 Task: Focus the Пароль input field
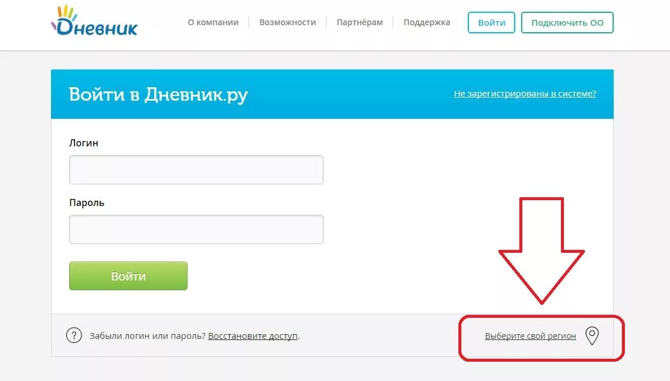tap(196, 229)
